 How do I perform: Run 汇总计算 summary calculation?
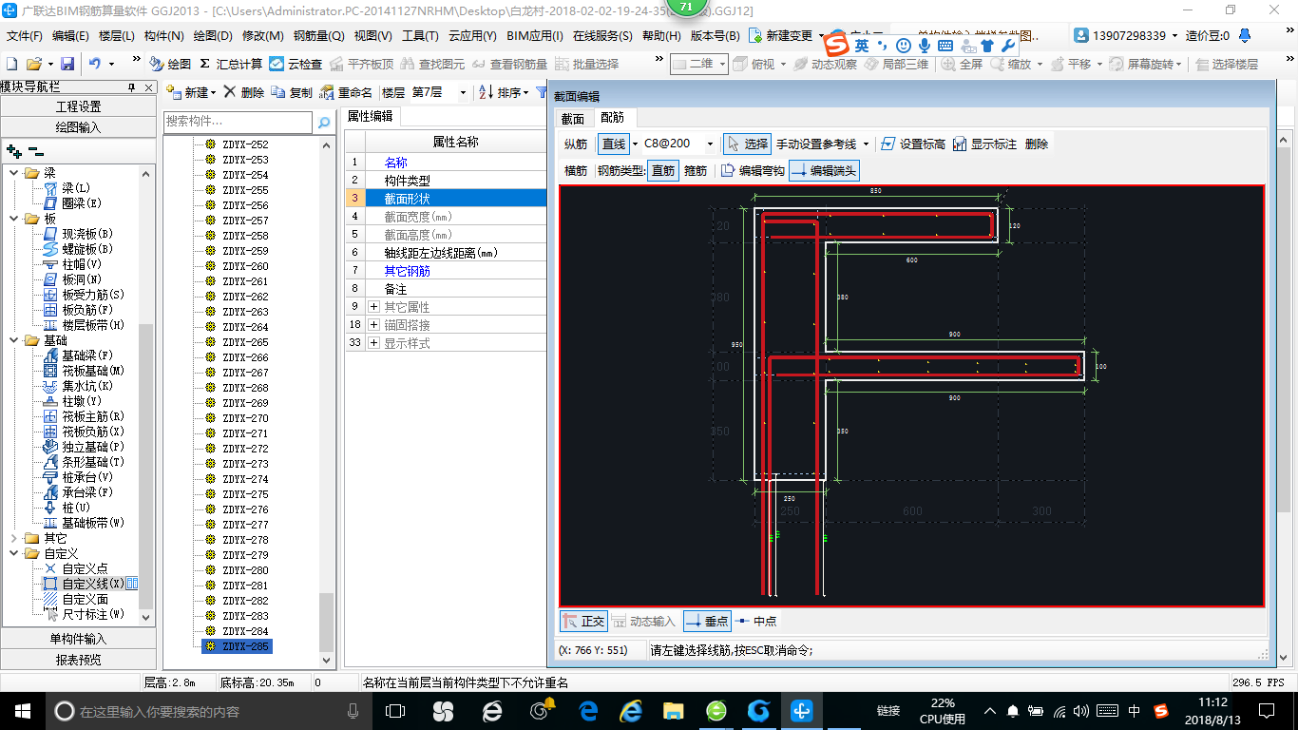click(231, 64)
